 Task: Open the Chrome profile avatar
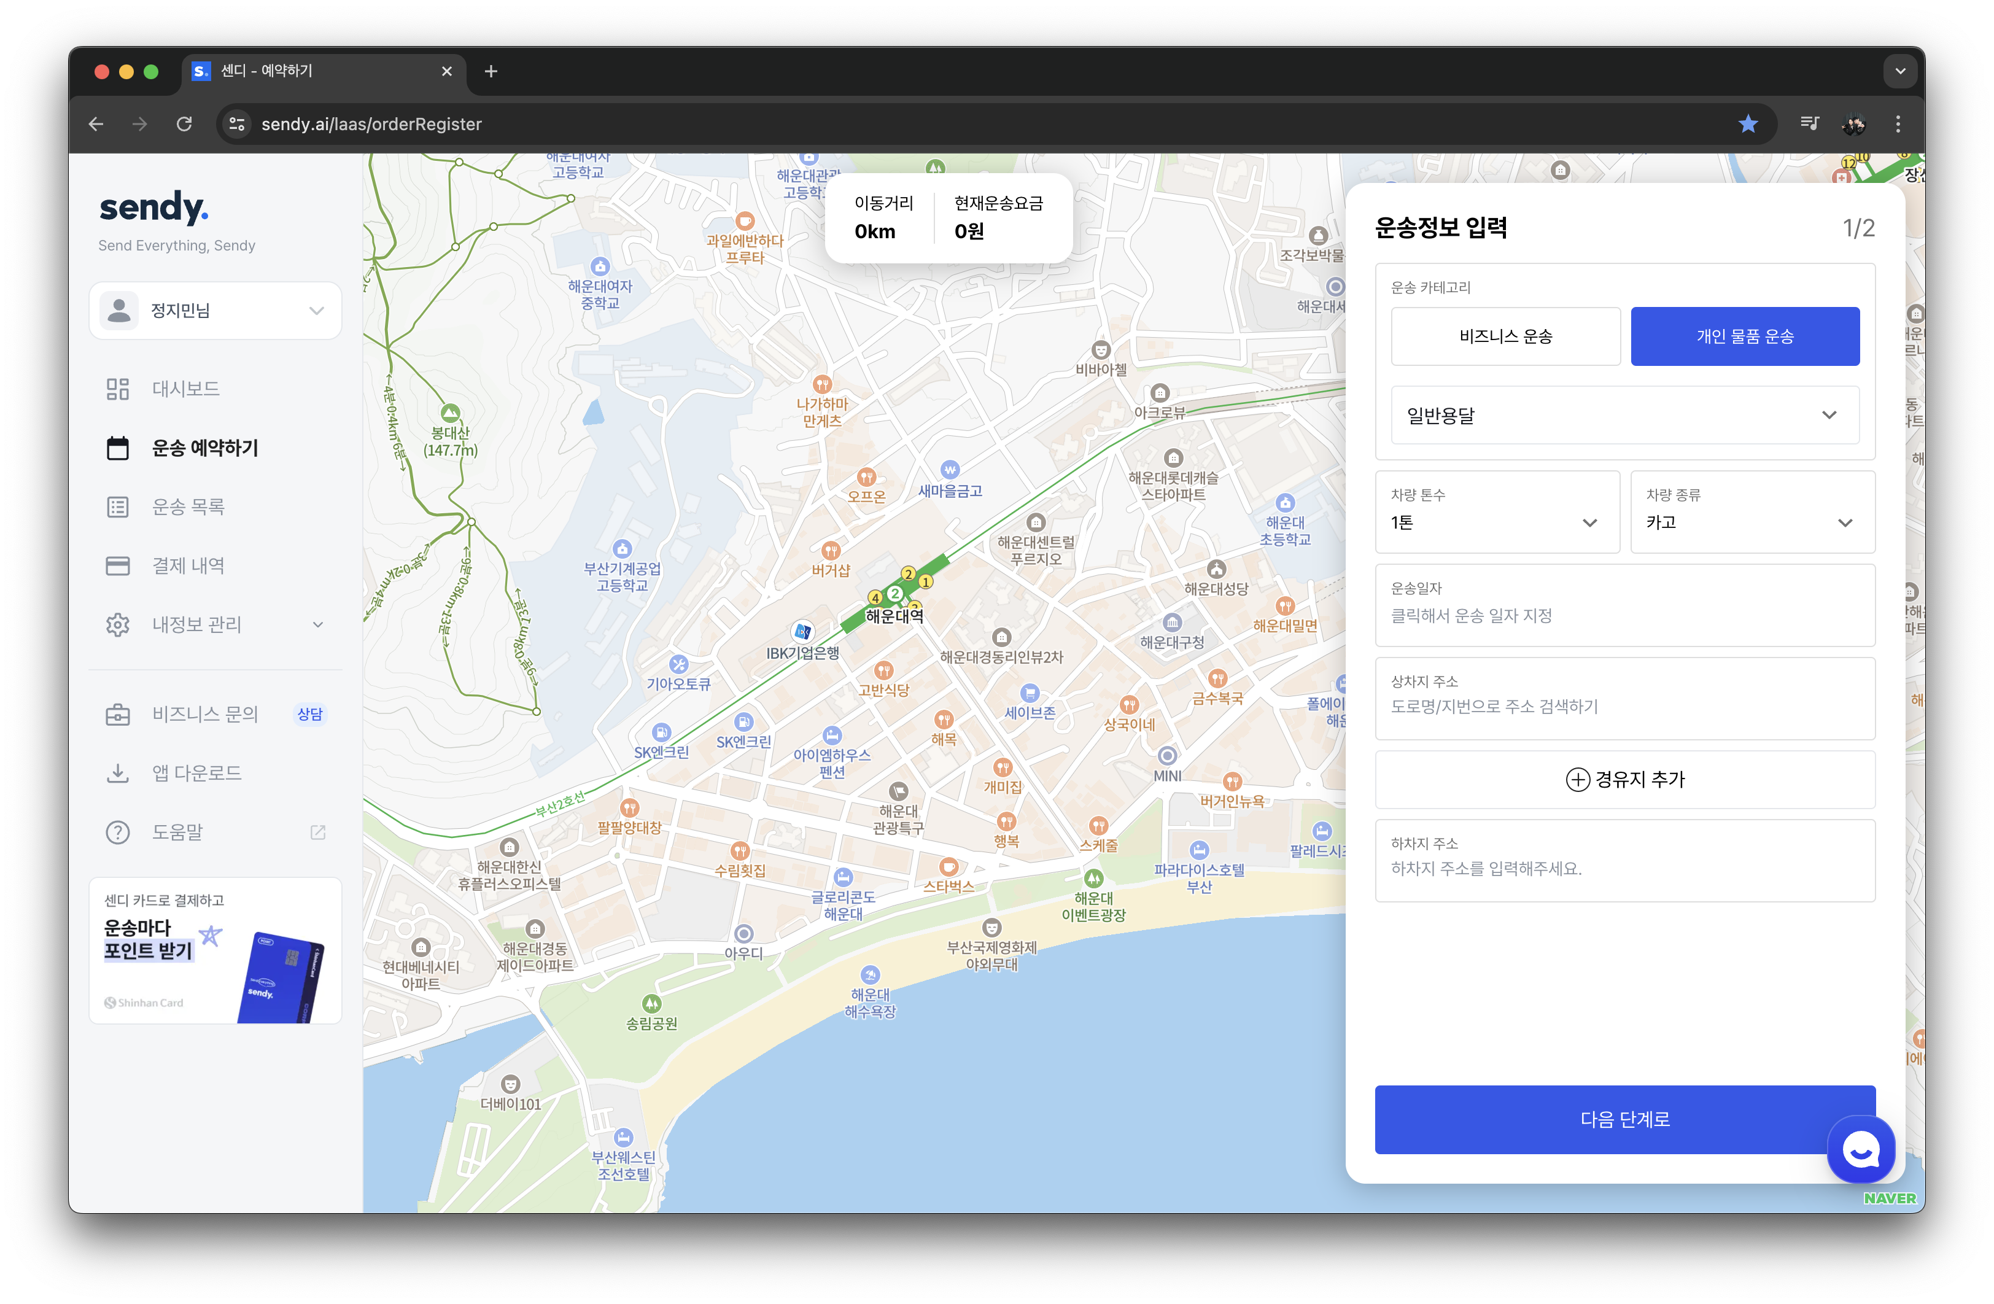pyautogui.click(x=1854, y=124)
